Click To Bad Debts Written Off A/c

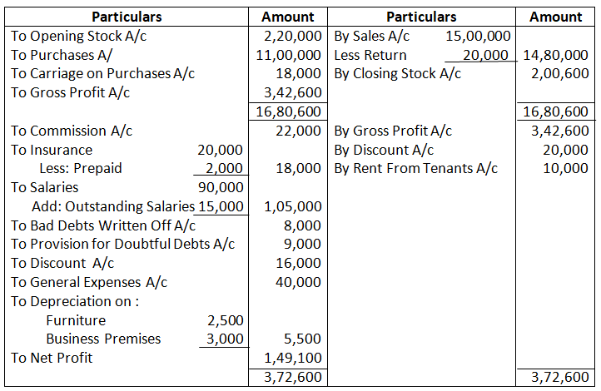coord(103,225)
